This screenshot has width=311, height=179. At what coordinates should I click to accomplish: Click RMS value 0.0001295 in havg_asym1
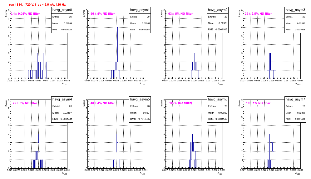pyautogui.click(x=144, y=30)
